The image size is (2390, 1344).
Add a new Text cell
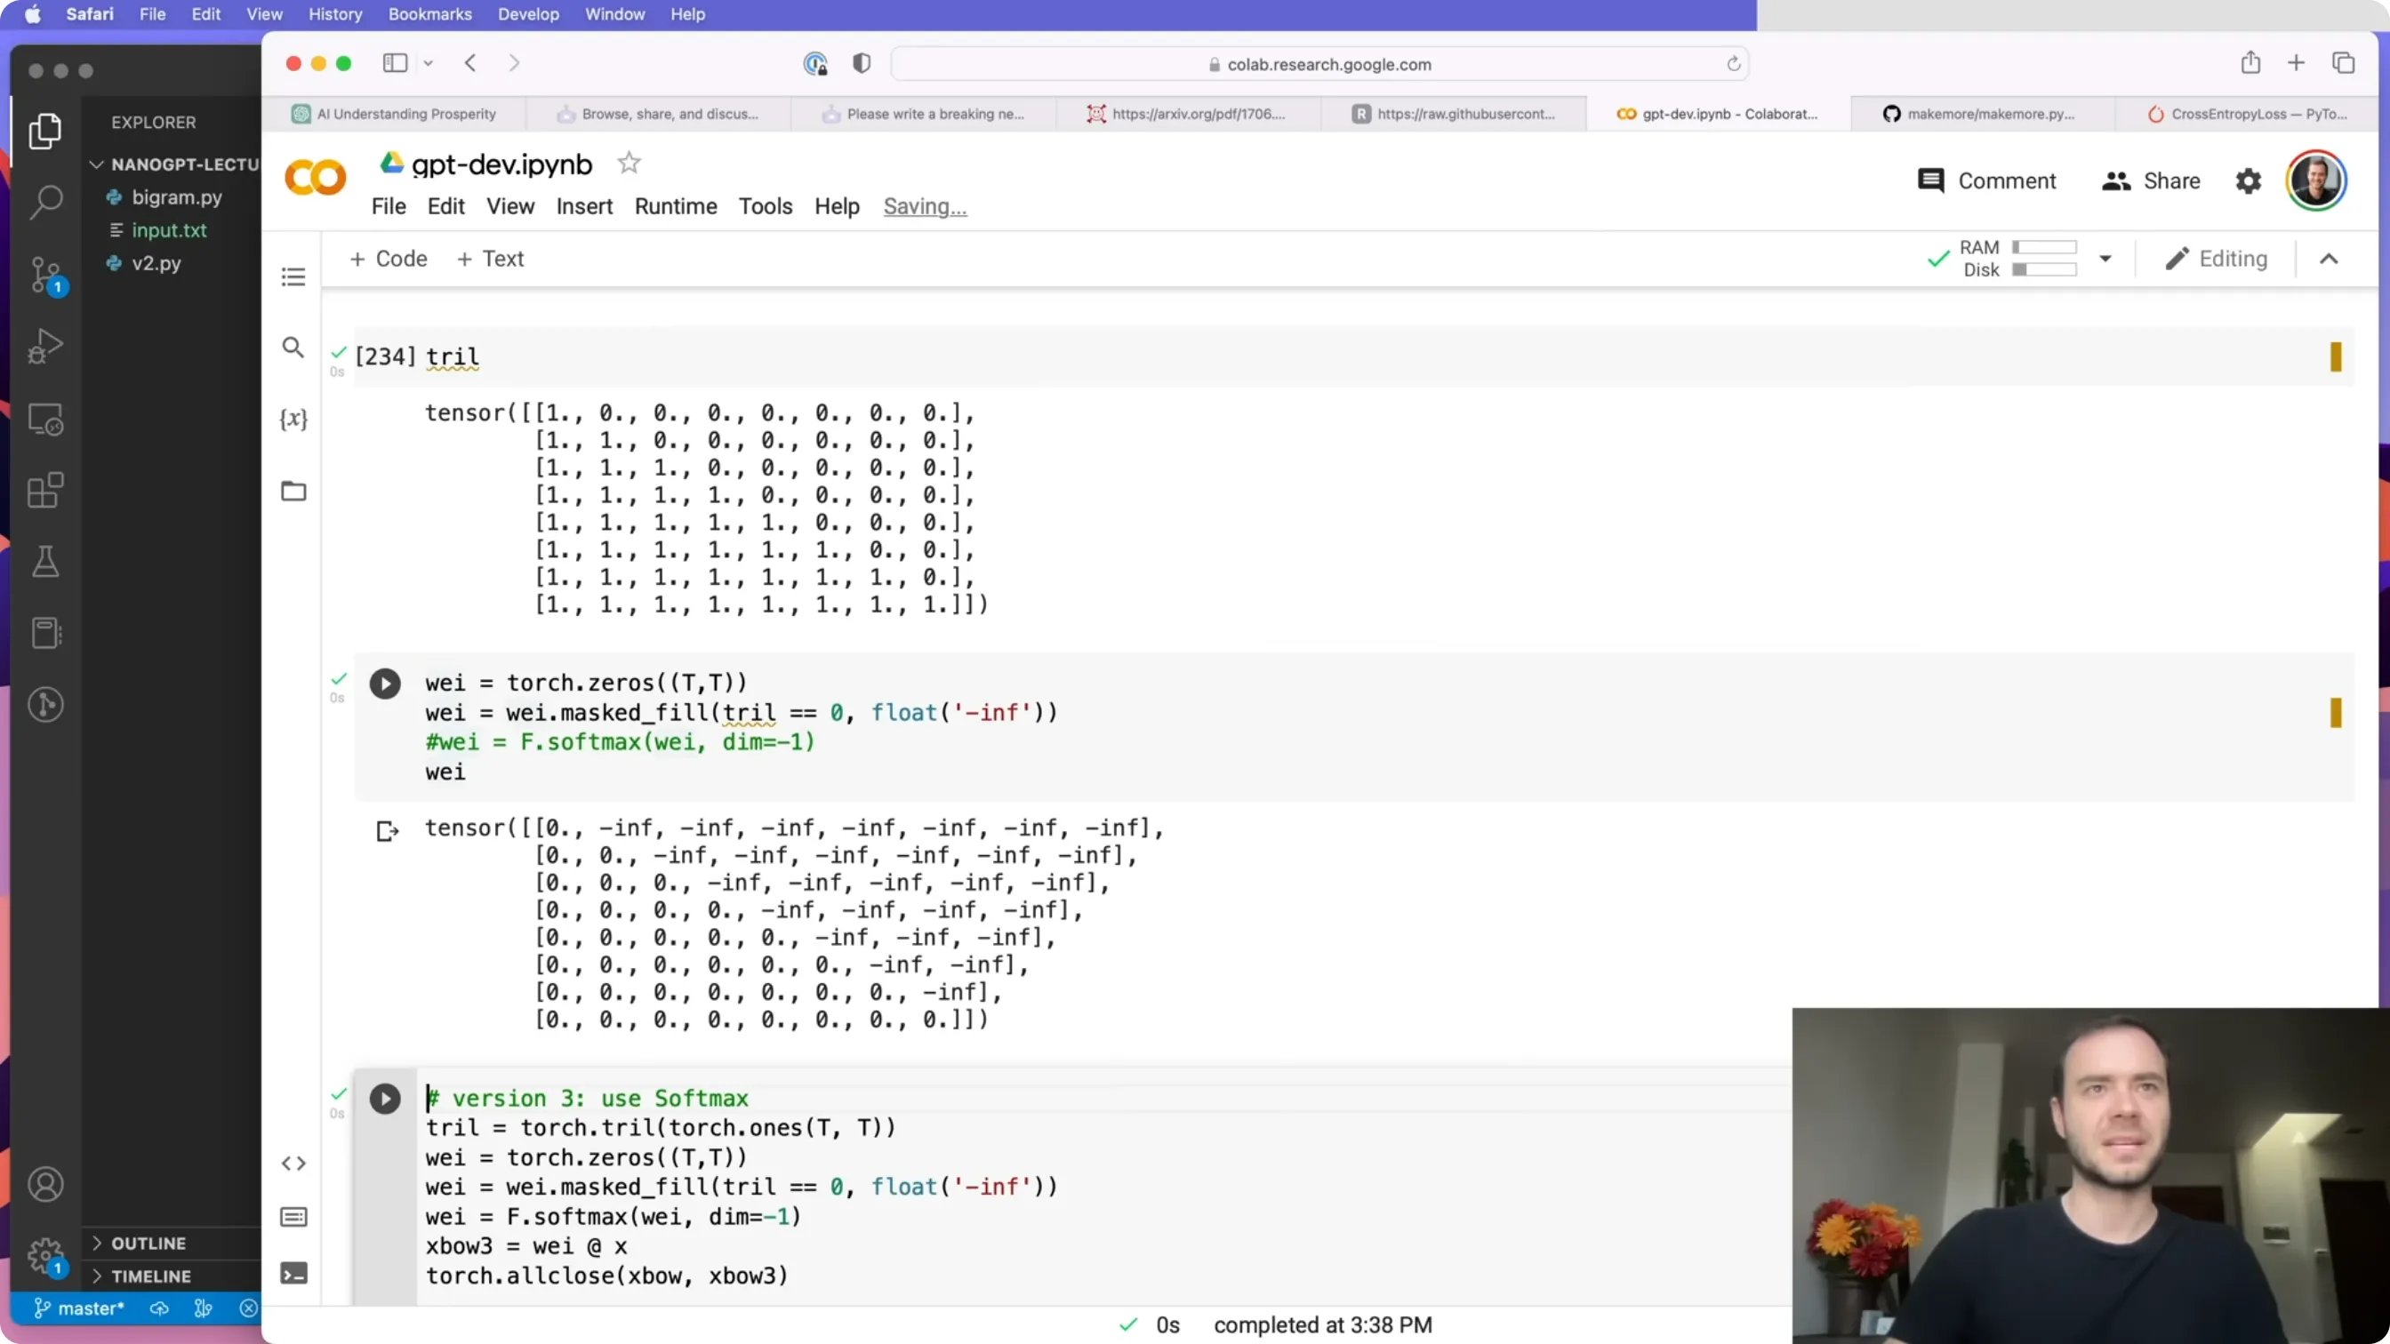[x=490, y=259]
